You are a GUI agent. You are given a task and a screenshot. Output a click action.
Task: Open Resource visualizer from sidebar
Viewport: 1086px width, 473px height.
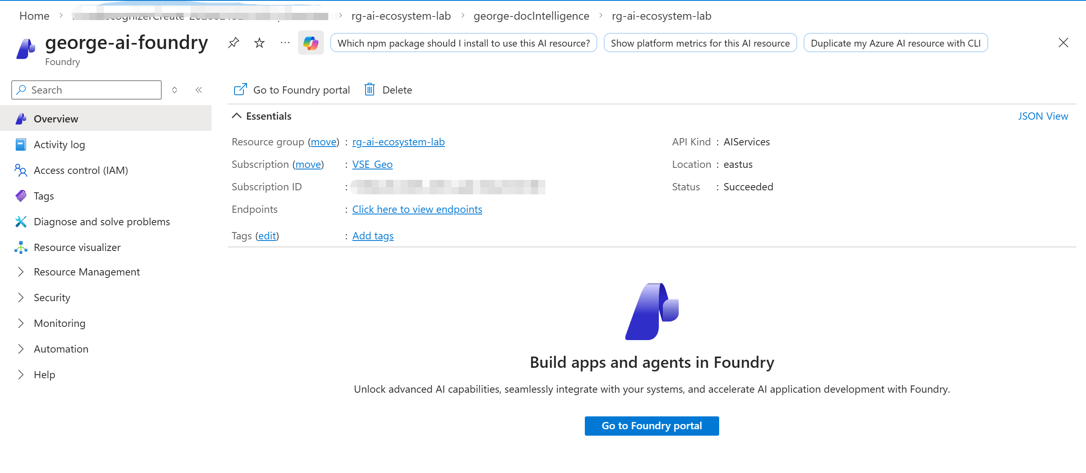tap(77, 247)
